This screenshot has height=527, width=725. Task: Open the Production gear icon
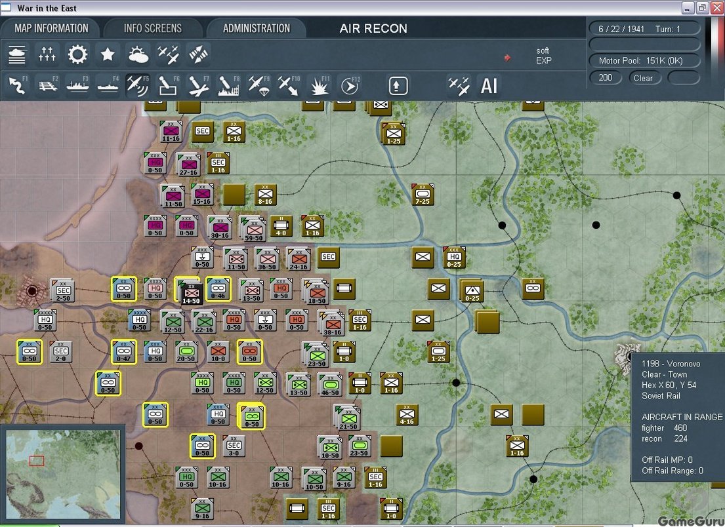pyautogui.click(x=77, y=54)
